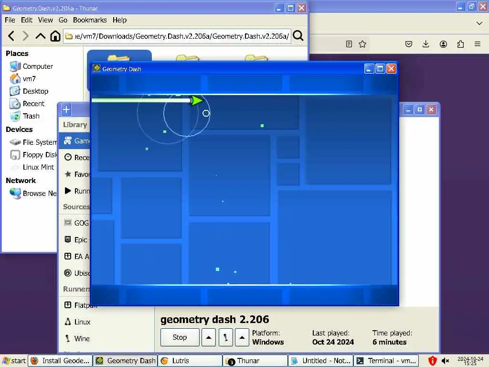
Task: Open the start menu
Action: (14, 361)
